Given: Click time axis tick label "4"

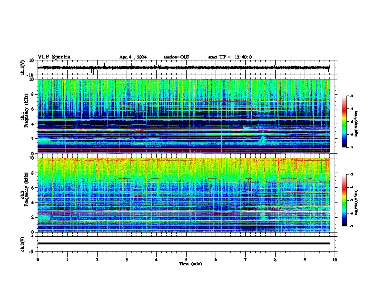Looking at the screenshot, I should click(x=157, y=260).
